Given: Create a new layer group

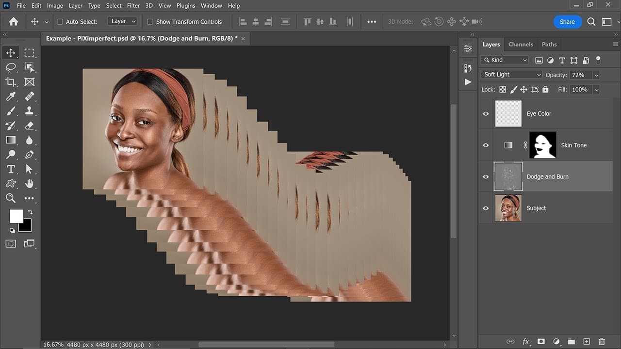Looking at the screenshot, I should [x=571, y=342].
